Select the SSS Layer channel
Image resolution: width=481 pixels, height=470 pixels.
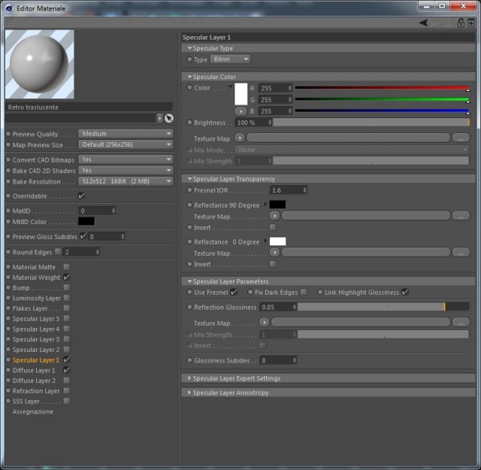(x=26, y=402)
